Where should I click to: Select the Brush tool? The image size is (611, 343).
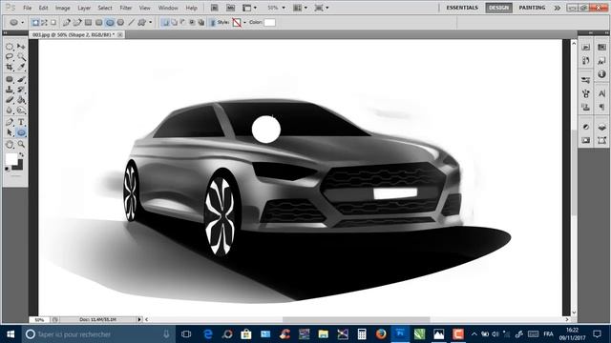click(x=21, y=79)
